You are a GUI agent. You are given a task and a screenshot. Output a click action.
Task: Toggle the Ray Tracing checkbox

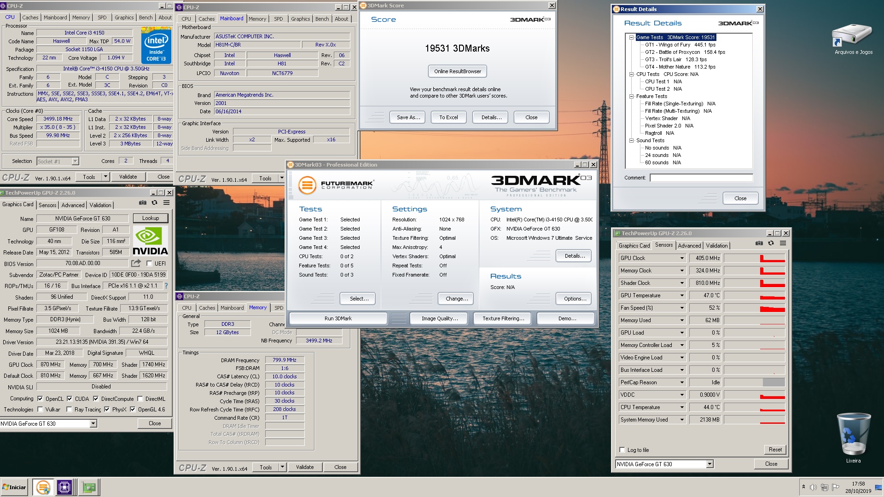tap(69, 409)
